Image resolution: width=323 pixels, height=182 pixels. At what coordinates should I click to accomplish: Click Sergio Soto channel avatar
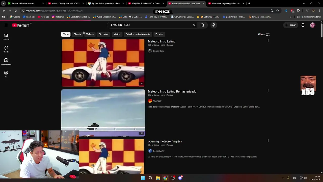point(150,51)
